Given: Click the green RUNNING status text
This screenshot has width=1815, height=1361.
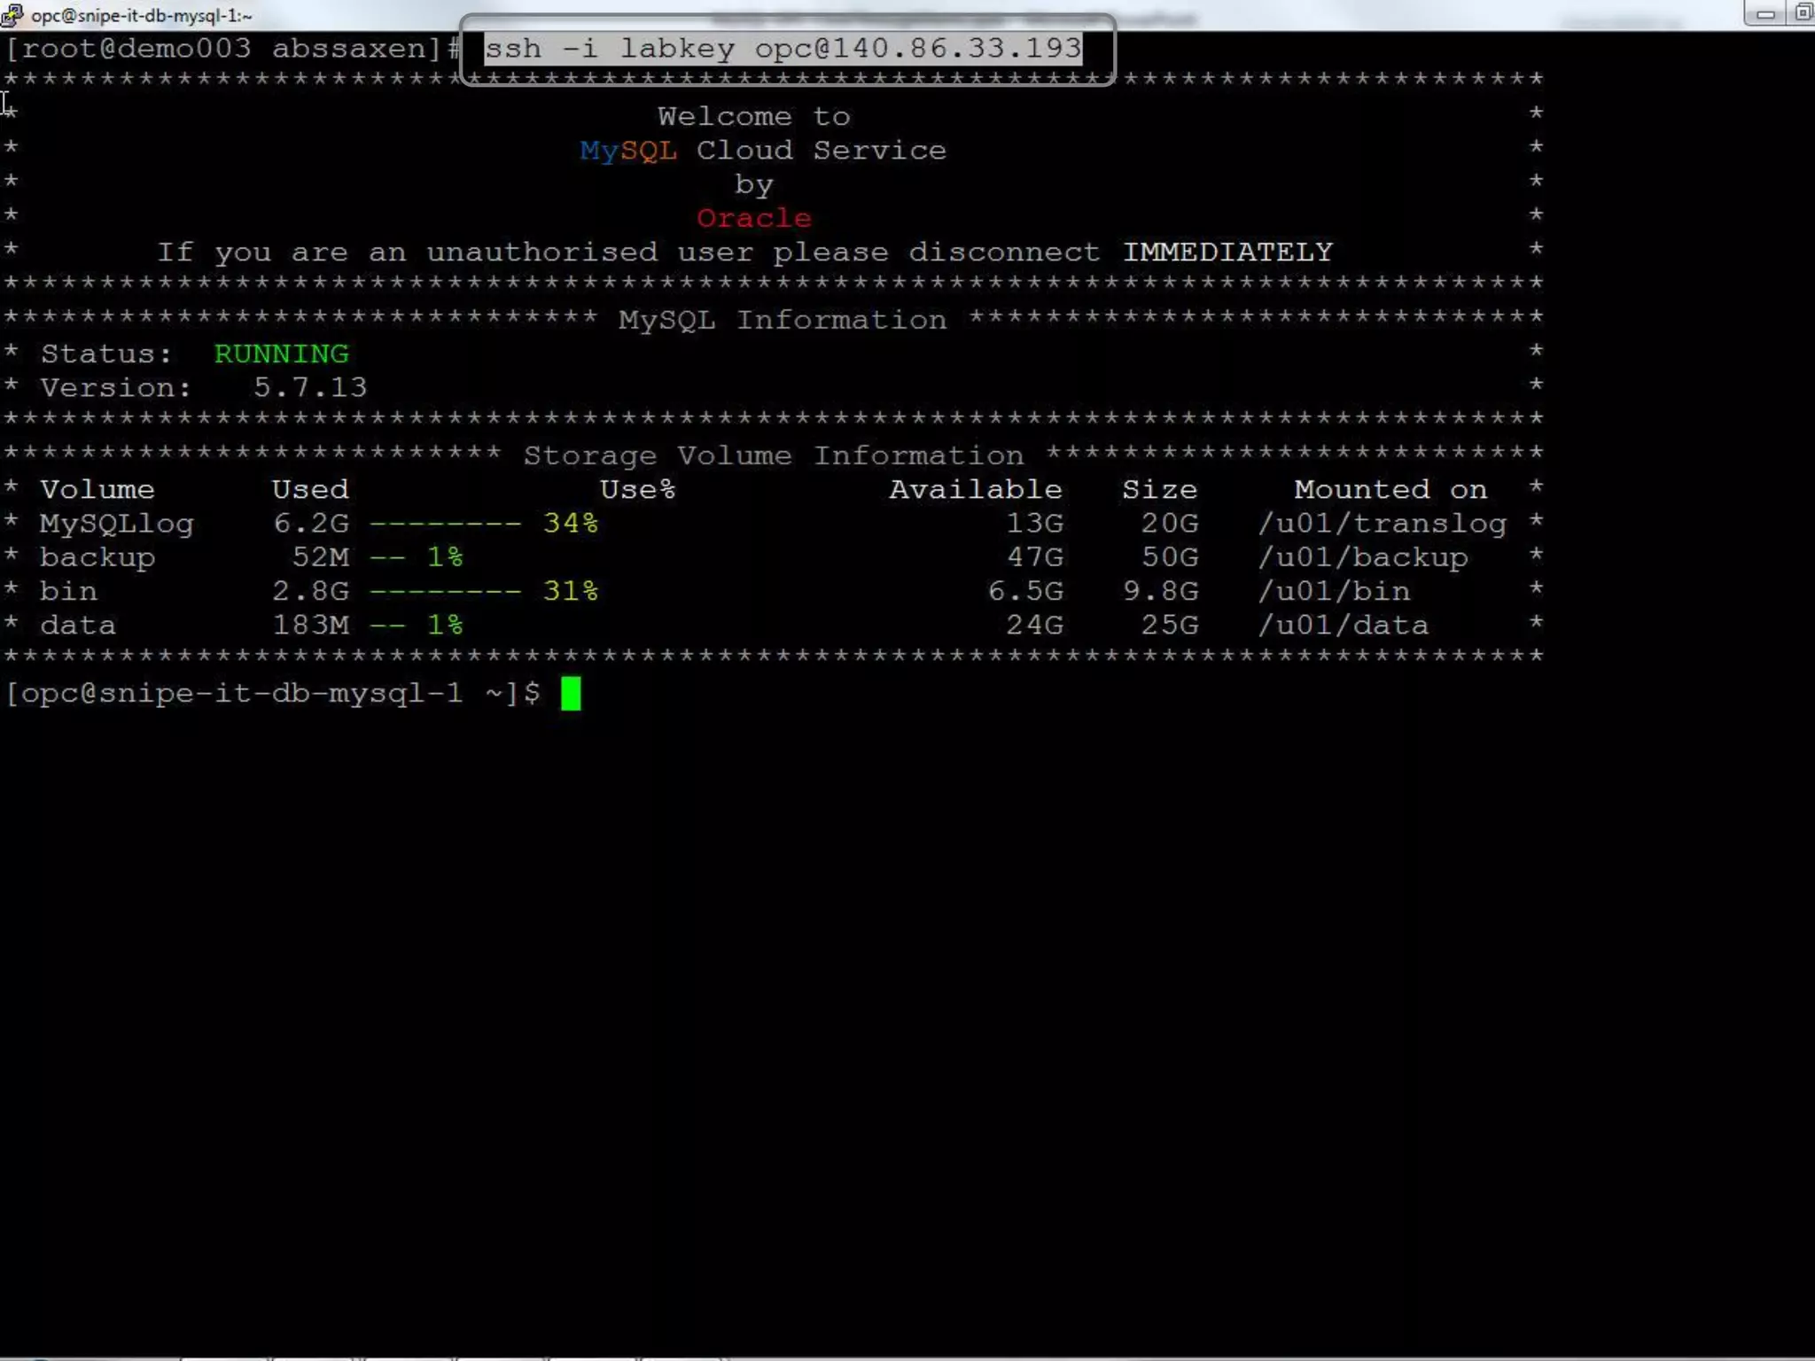Looking at the screenshot, I should pyautogui.click(x=282, y=354).
